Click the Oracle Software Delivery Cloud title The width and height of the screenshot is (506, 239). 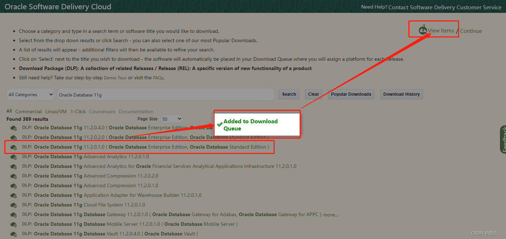(x=58, y=7)
